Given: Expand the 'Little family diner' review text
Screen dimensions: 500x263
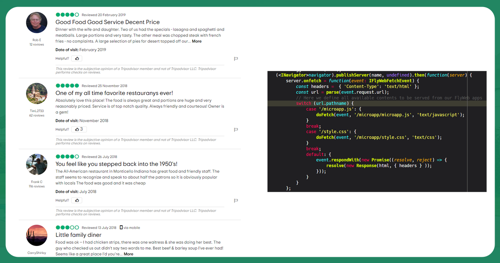Looking at the screenshot, I should click(129, 254).
